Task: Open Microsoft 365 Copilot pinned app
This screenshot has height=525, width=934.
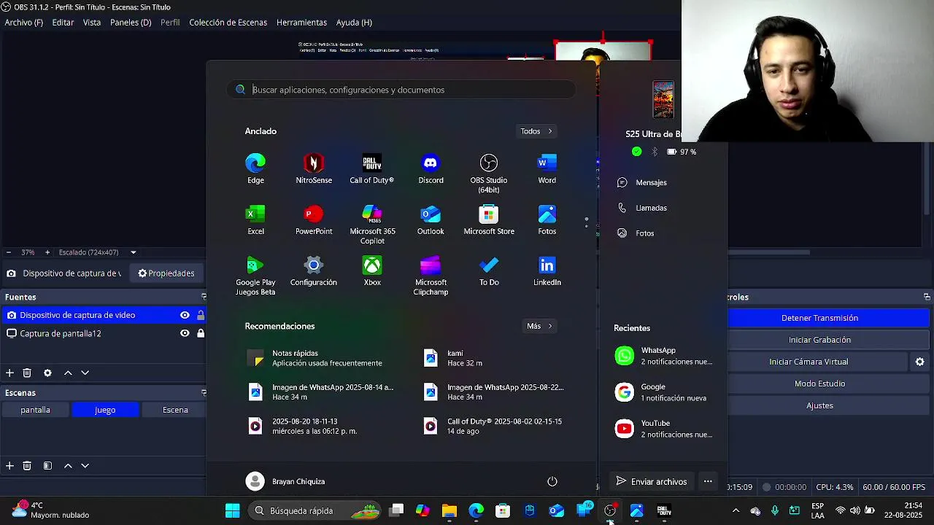Action: pos(372,225)
